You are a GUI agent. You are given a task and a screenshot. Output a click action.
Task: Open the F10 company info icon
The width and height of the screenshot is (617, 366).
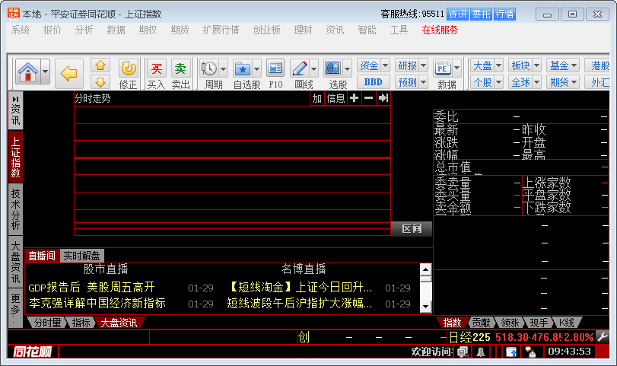pyautogui.click(x=275, y=68)
